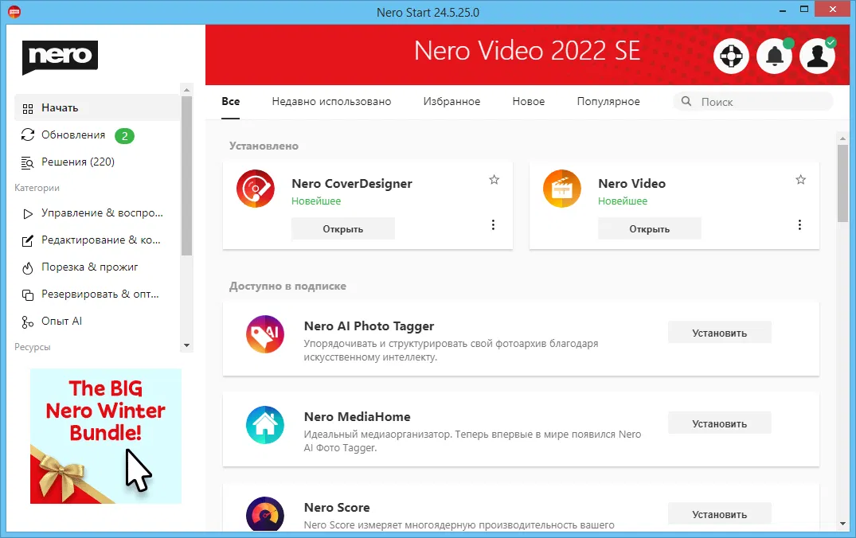
Task: Minimize the Nero Start window
Action: (782, 10)
